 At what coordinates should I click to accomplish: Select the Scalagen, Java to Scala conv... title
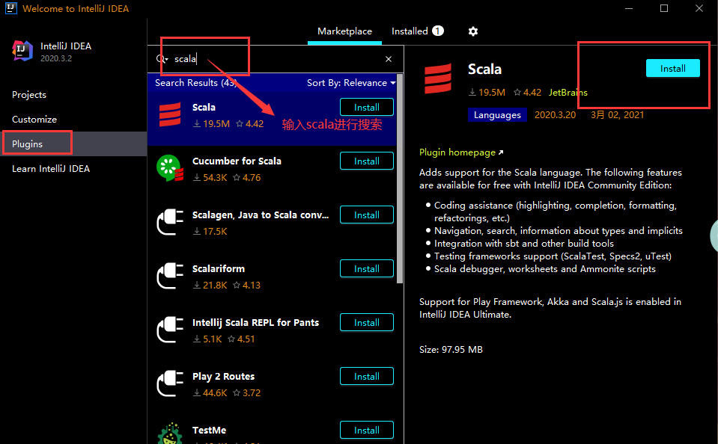[x=261, y=215]
